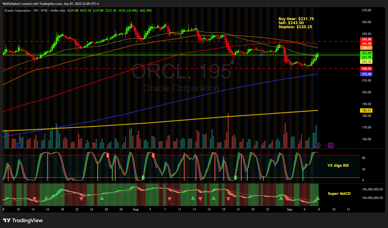Click the TradingView logo in the footer
This screenshot has height=228, width=388.
click(x=22, y=220)
